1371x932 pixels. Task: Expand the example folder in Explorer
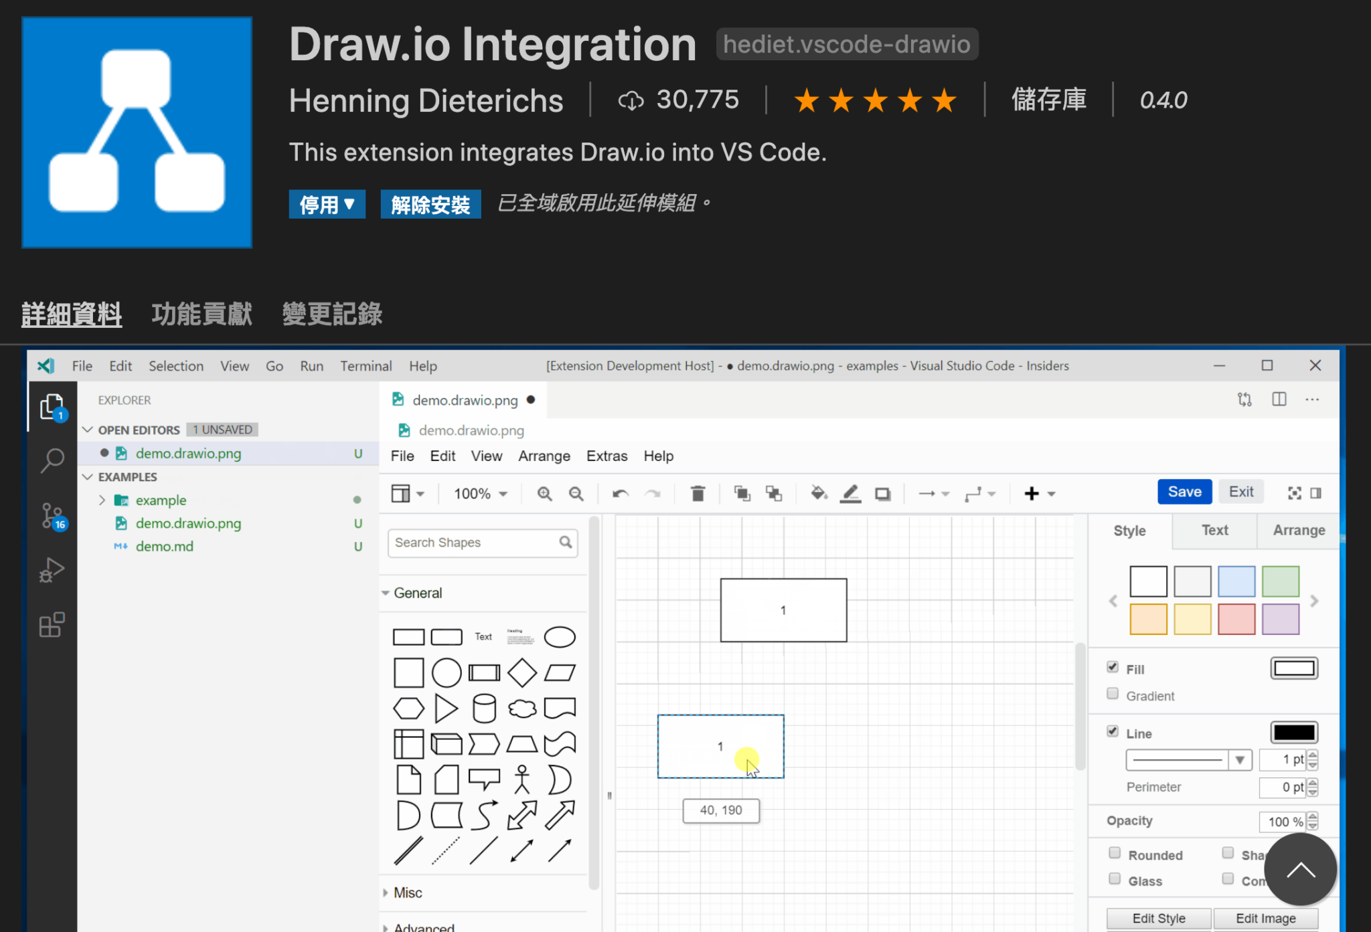click(x=102, y=500)
